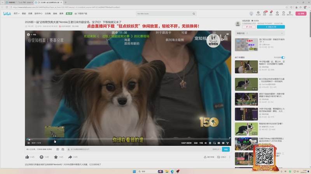The width and height of the screenshot is (311, 174).
Task: Open the recommended video with 03:10 duration
Action: [x=246, y=129]
